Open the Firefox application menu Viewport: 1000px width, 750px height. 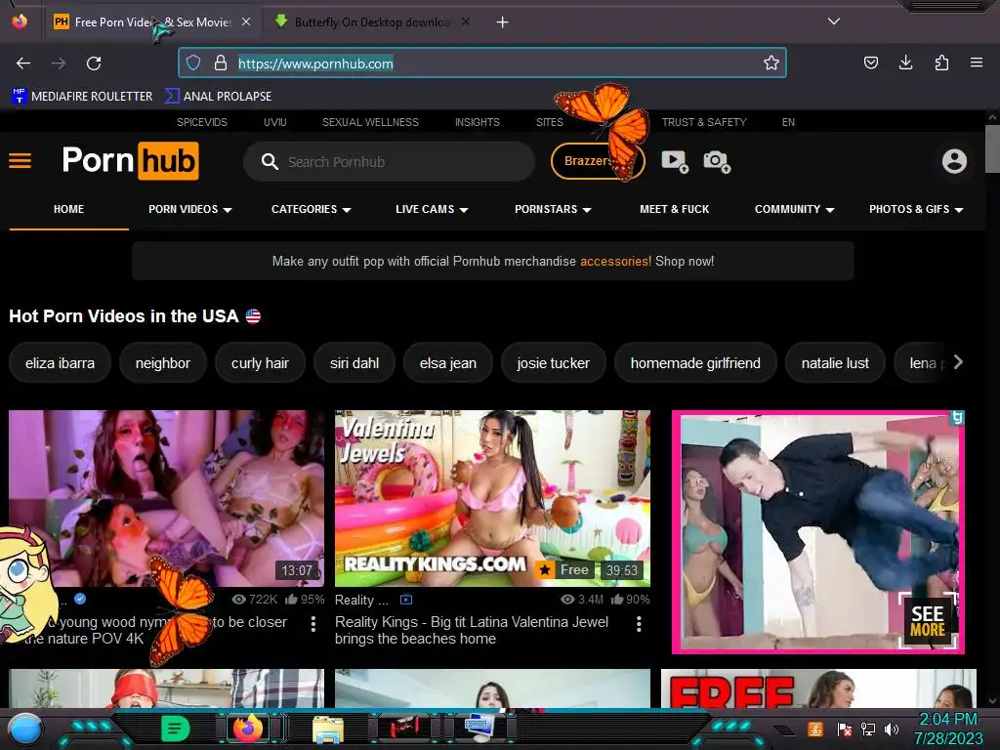pyautogui.click(x=977, y=62)
